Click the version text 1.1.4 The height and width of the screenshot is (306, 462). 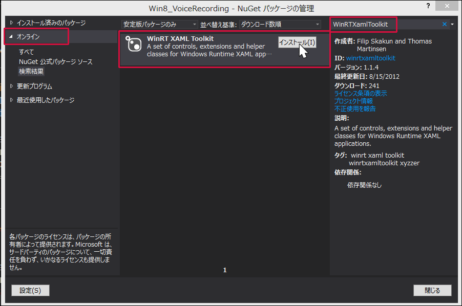tap(371, 68)
